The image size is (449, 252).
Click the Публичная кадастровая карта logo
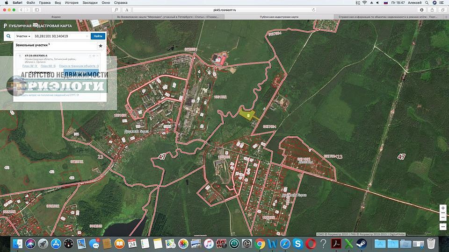point(37,26)
